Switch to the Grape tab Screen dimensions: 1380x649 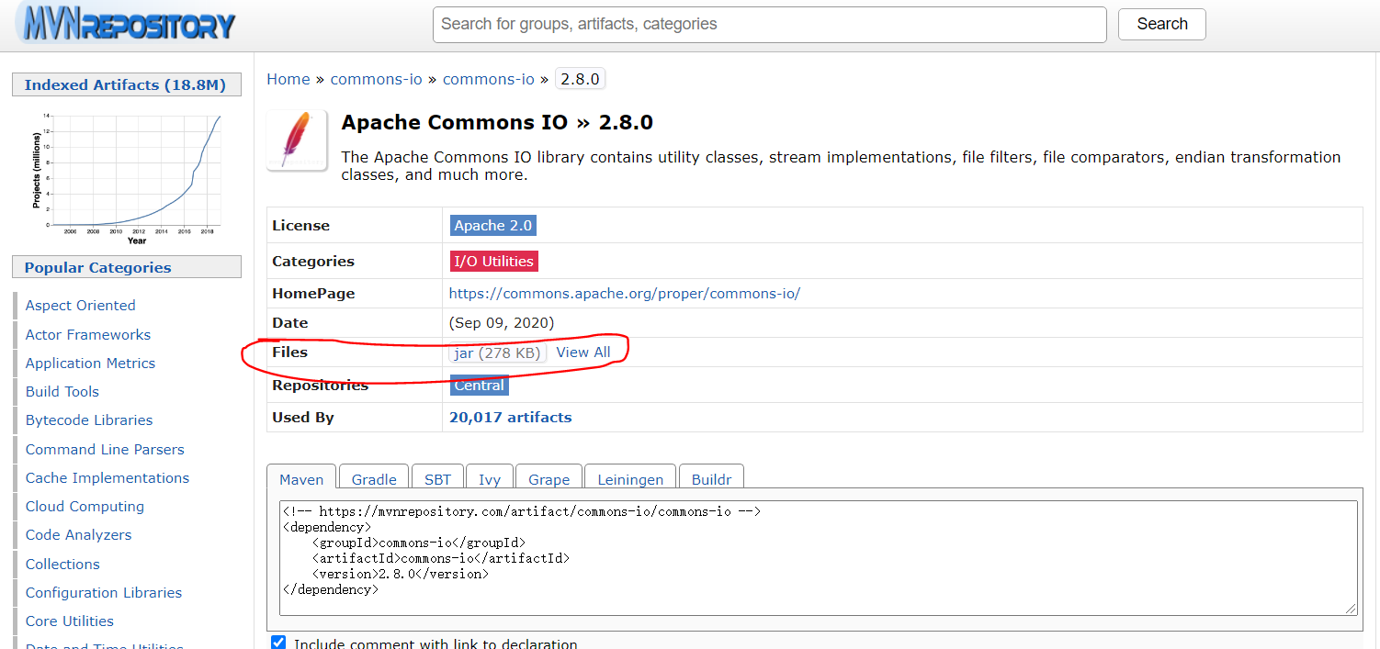point(549,478)
